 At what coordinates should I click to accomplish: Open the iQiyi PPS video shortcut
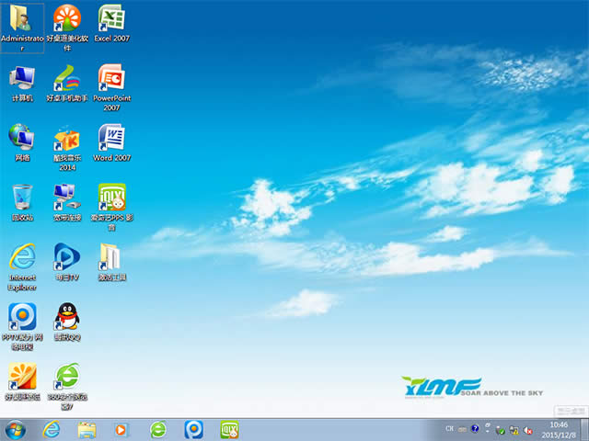110,198
